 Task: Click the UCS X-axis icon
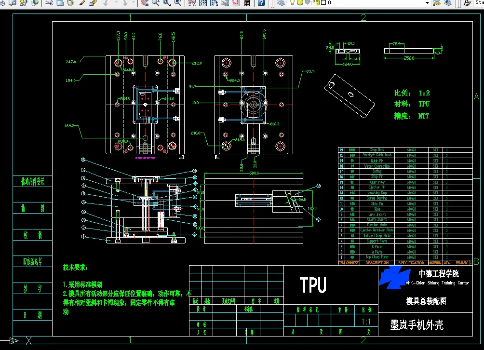[28, 341]
